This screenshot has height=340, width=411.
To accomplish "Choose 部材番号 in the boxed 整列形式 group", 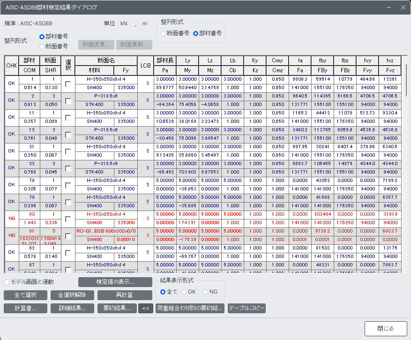I will pyautogui.click(x=195, y=34).
